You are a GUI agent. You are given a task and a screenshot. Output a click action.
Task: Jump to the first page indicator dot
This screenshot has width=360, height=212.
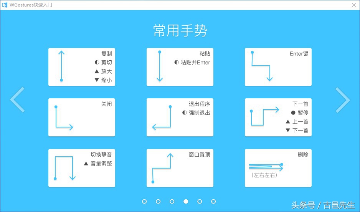[x=144, y=201]
